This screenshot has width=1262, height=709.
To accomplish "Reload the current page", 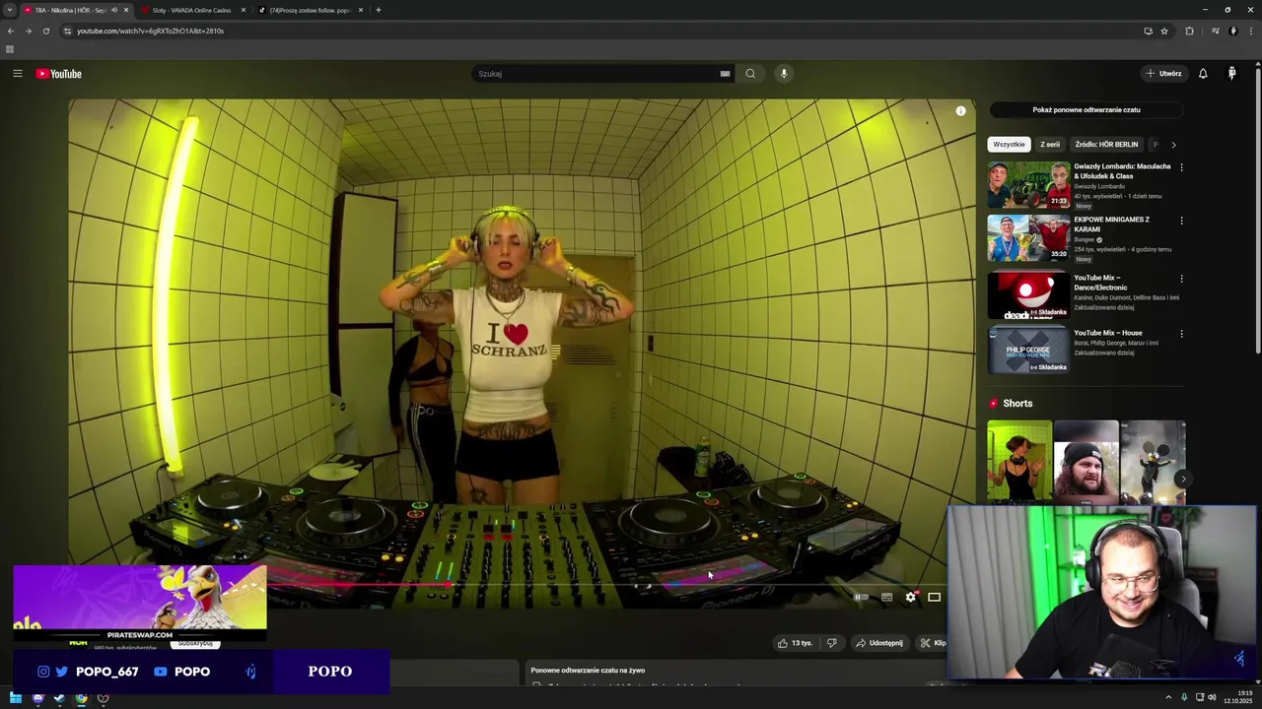I will (x=45, y=31).
